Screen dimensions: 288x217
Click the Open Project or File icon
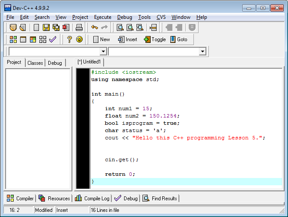point(13,27)
